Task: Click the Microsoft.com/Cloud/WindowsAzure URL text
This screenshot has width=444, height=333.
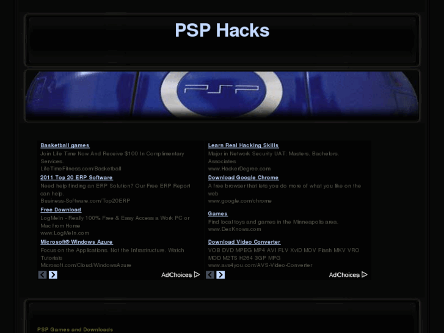Action: coord(86,265)
